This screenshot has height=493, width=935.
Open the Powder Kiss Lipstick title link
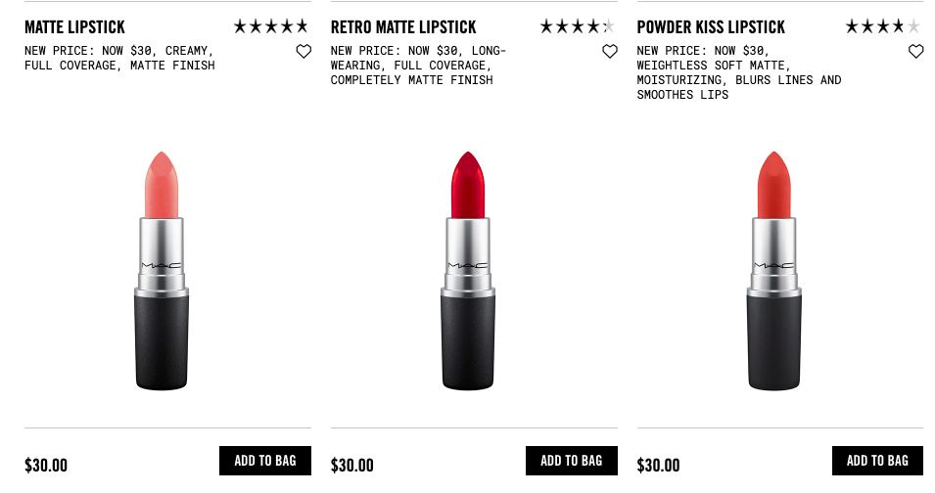coord(711,27)
